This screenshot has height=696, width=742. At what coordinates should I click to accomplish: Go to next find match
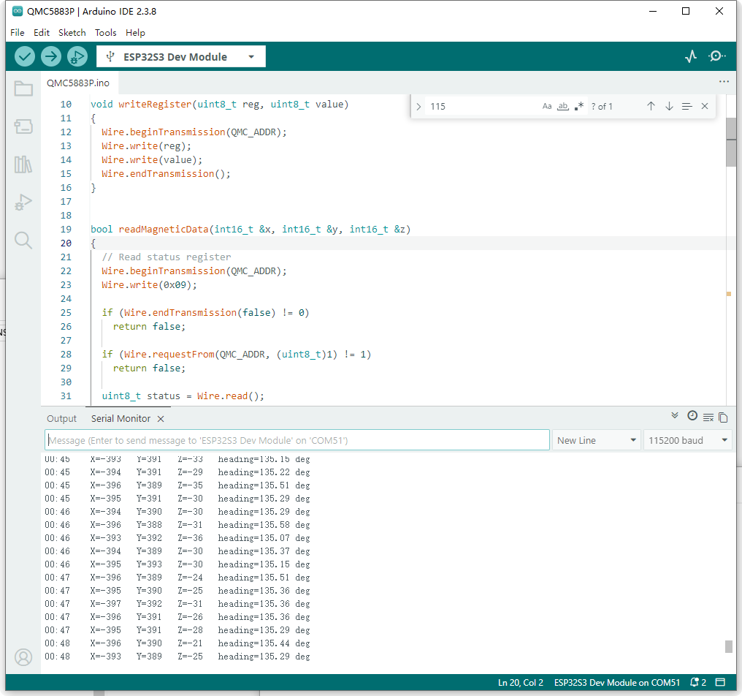pos(669,106)
